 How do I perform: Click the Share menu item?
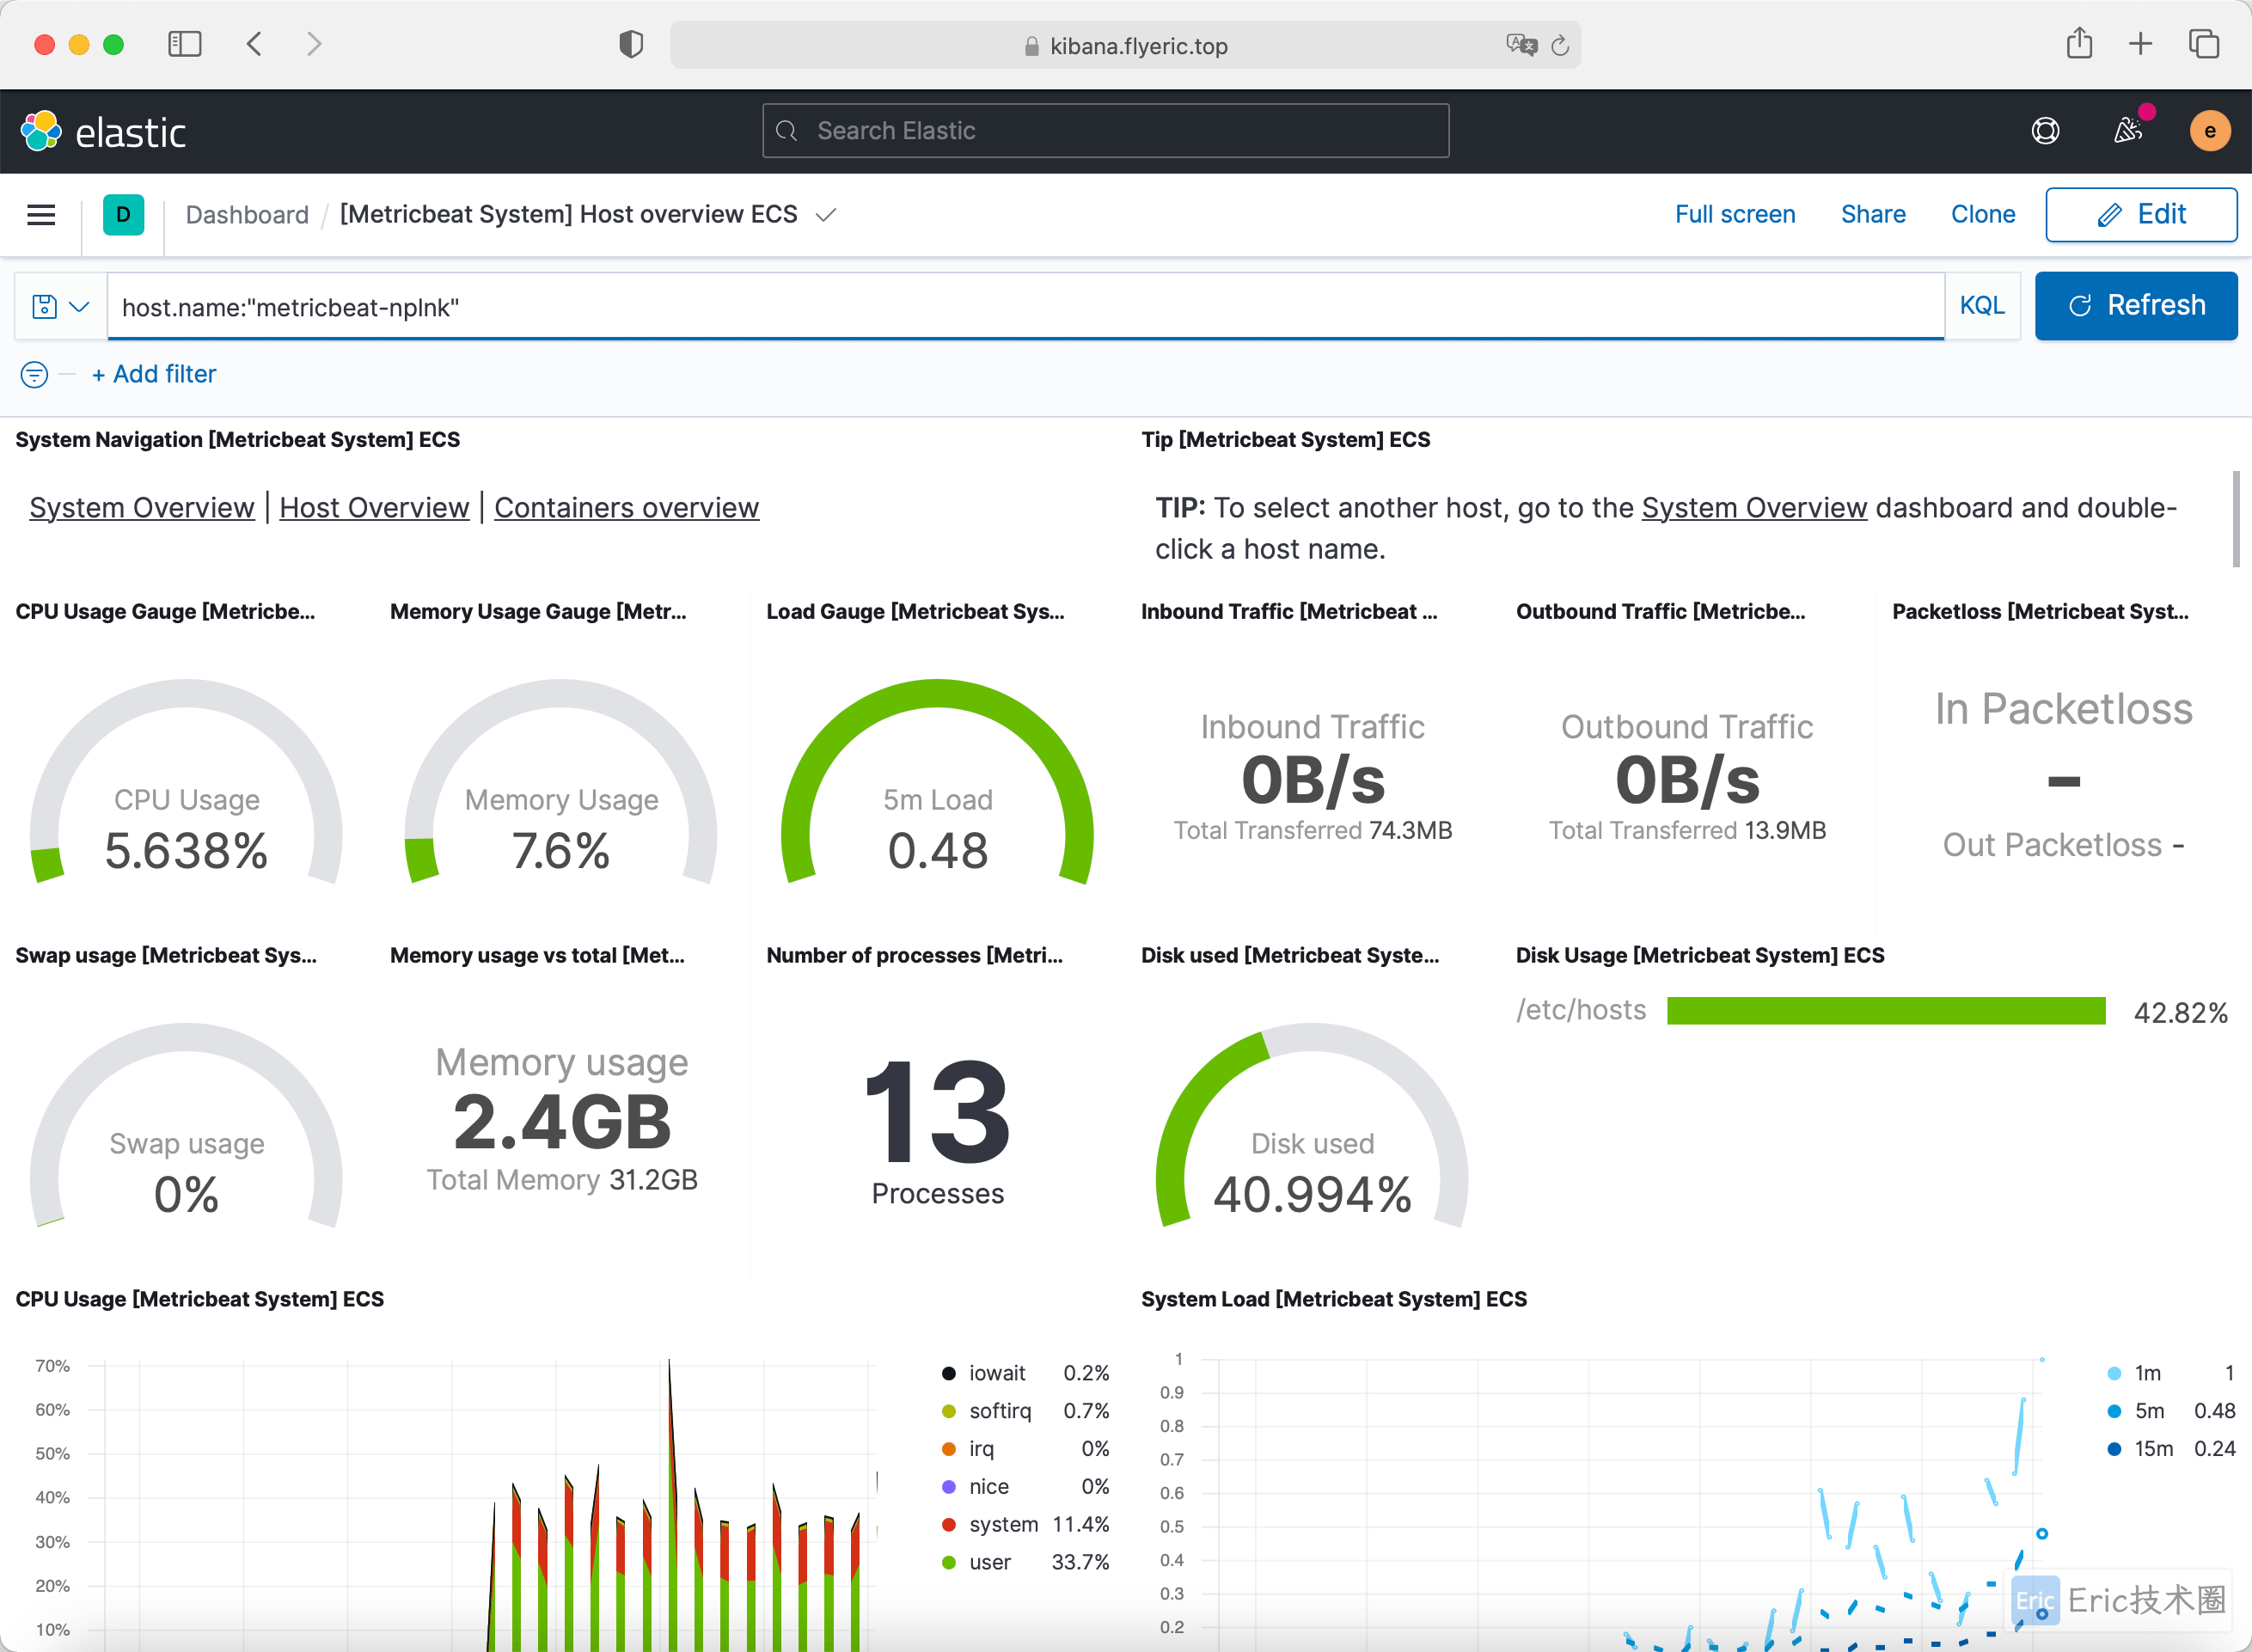click(x=1873, y=215)
